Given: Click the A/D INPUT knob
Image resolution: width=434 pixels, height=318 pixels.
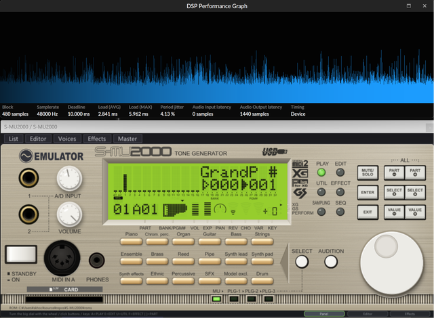Looking at the screenshot, I should tap(69, 179).
